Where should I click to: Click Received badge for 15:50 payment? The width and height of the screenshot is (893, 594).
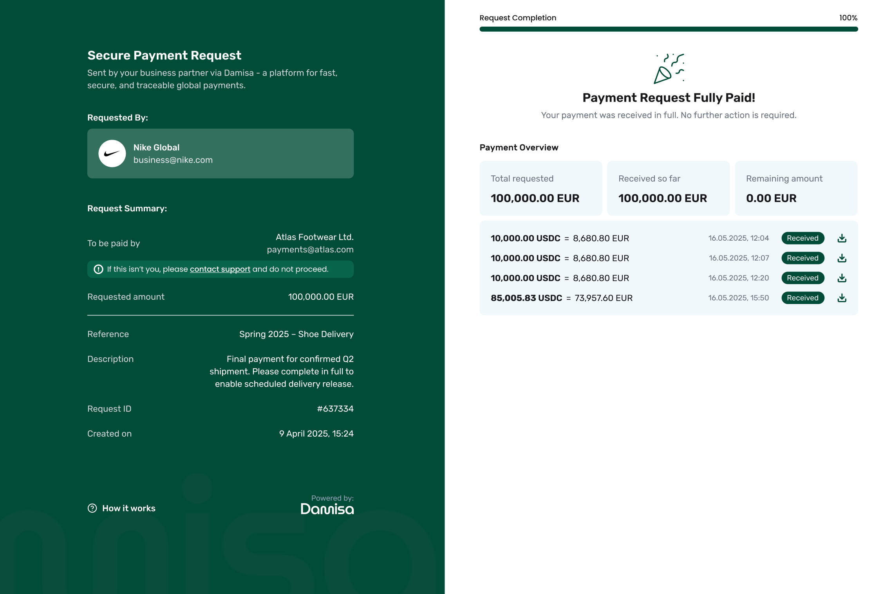803,298
